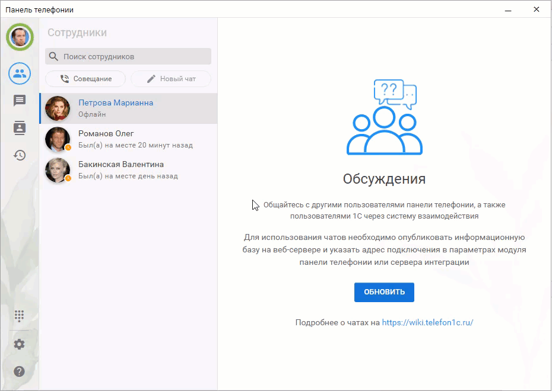Start a meeting with the Совещание button
This screenshot has height=391, width=552.
pyautogui.click(x=85, y=79)
